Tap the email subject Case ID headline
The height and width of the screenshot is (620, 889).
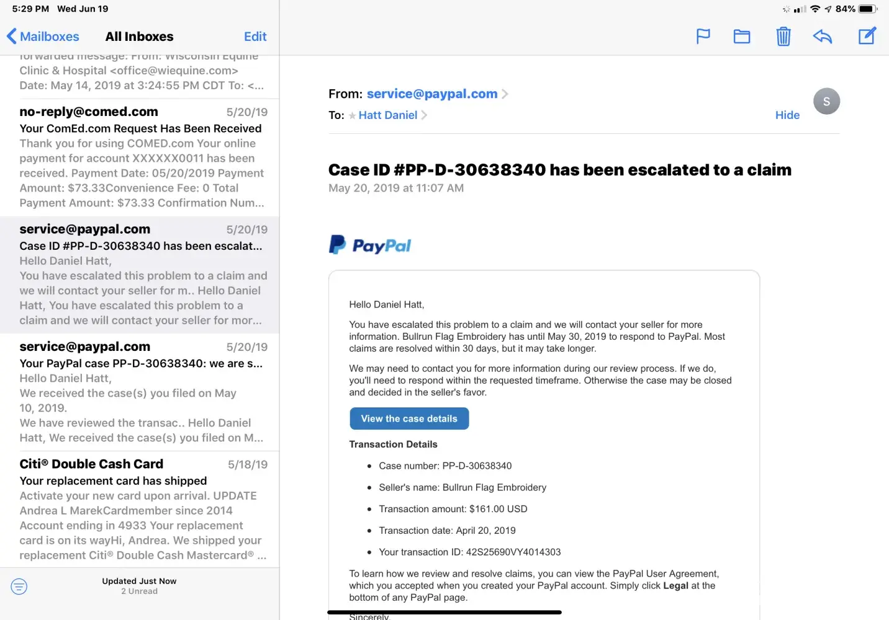click(x=560, y=170)
